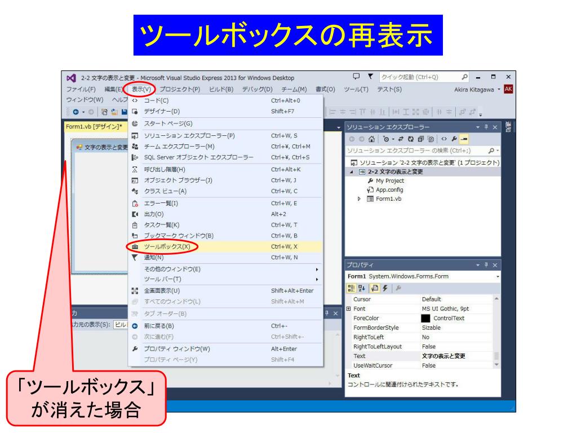Image resolution: width=577 pixels, height=433 pixels.
Task: Open the 表示(V) menu
Action: click(141, 89)
